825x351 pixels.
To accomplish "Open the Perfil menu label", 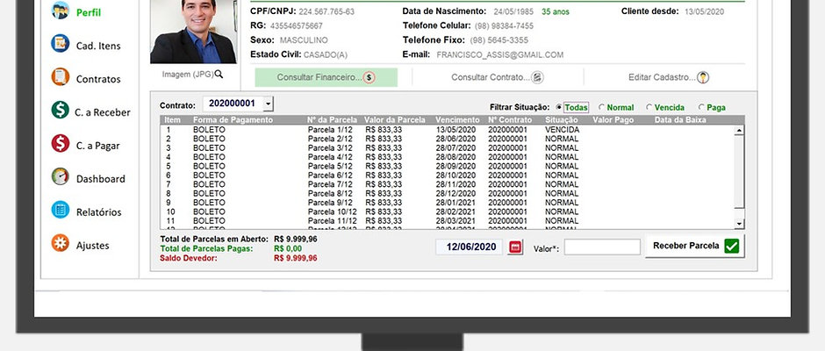I will tap(89, 12).
